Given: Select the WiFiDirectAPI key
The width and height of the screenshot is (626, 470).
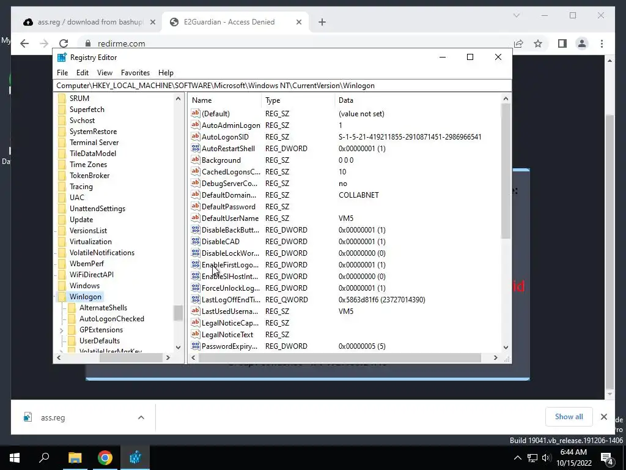Looking at the screenshot, I should pos(92,275).
